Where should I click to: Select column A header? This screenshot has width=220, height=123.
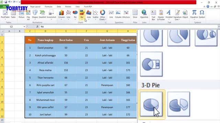pyautogui.click(x=9, y=31)
